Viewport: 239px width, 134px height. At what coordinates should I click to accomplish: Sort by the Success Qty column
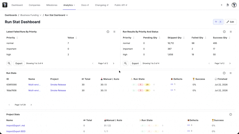229,38
